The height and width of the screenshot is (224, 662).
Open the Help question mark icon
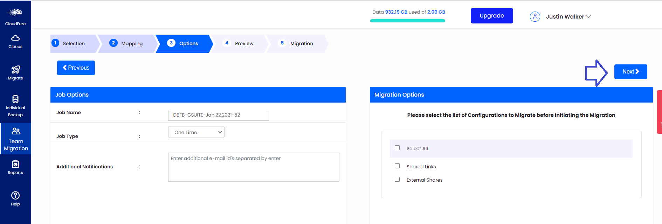[15, 195]
